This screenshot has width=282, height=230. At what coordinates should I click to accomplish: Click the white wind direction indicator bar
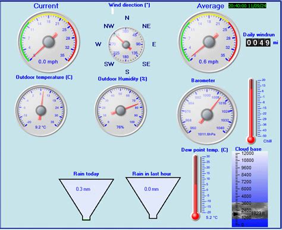[112, 11]
